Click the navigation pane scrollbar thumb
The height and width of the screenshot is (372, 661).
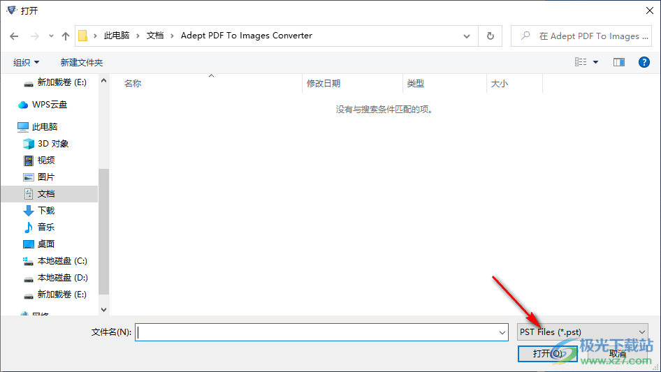click(x=103, y=232)
